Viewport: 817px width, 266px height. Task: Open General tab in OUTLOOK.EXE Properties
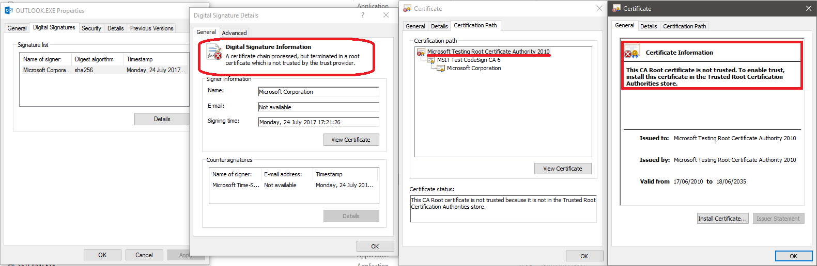click(x=17, y=28)
